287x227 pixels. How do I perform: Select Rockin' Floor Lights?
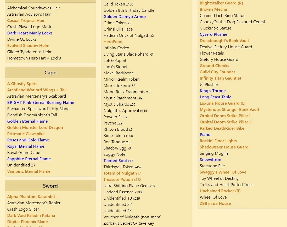(x=218, y=141)
